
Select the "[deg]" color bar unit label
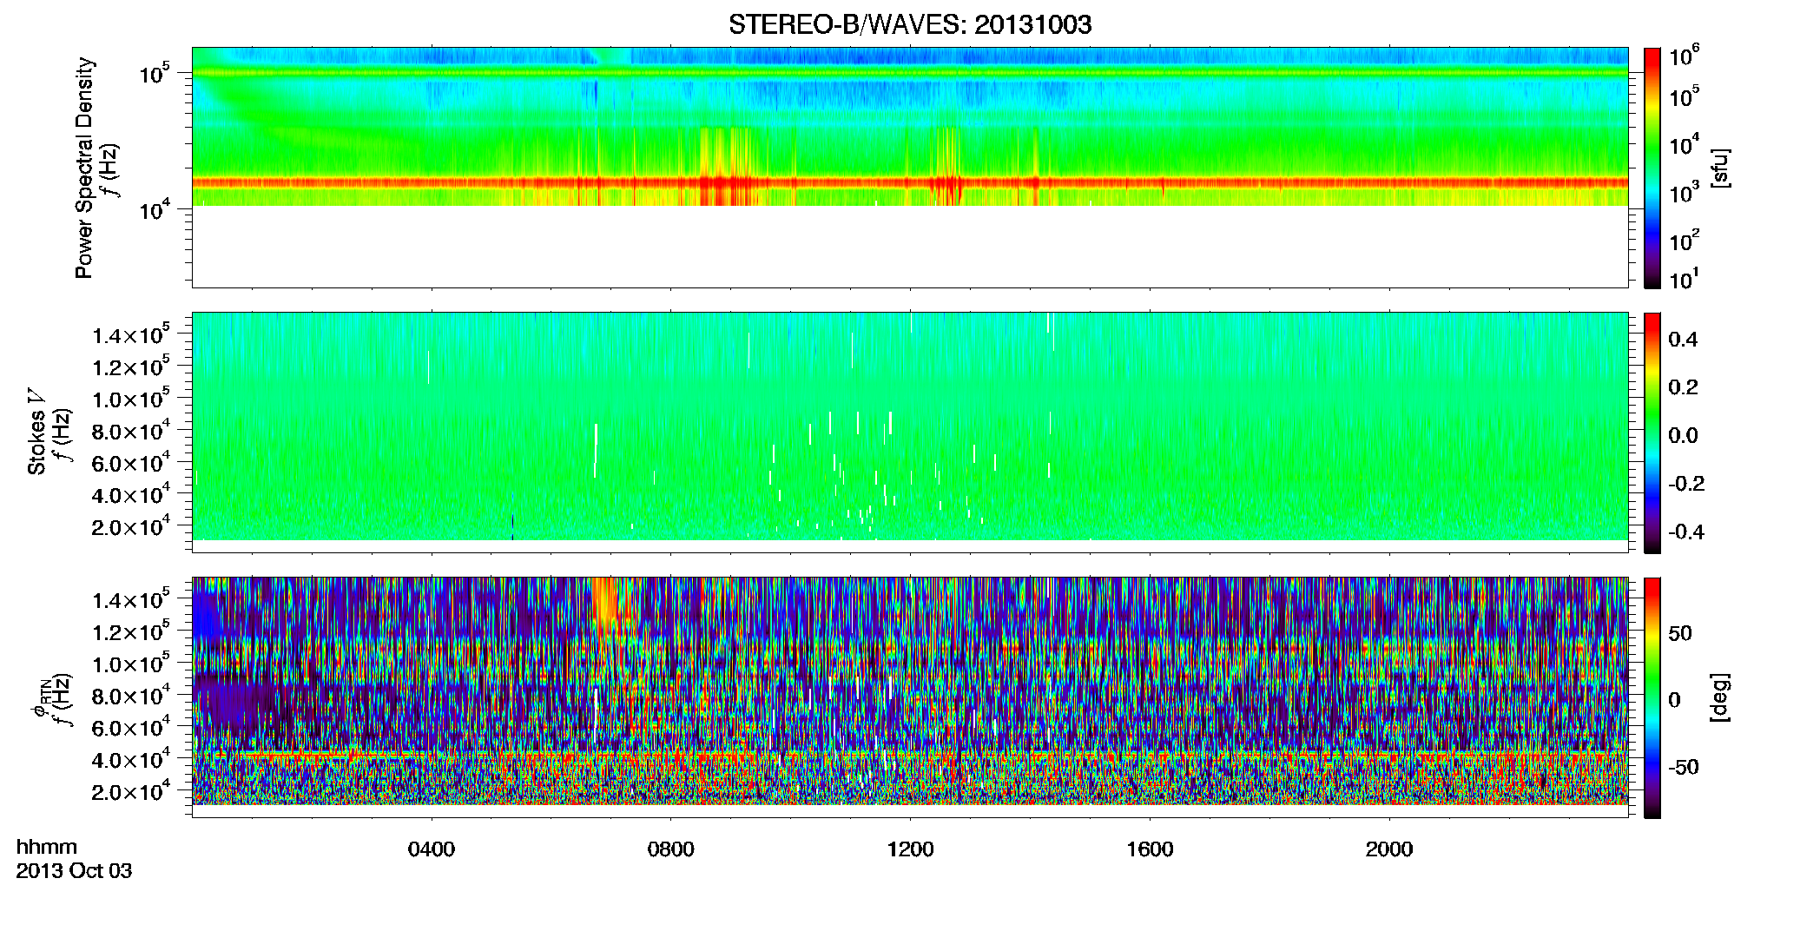pos(1720,697)
